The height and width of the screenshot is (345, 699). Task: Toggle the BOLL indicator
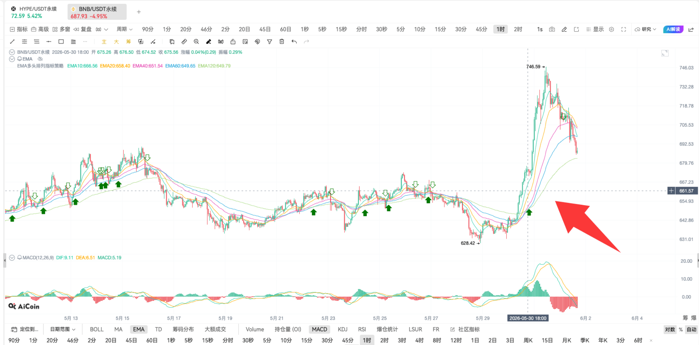point(97,329)
